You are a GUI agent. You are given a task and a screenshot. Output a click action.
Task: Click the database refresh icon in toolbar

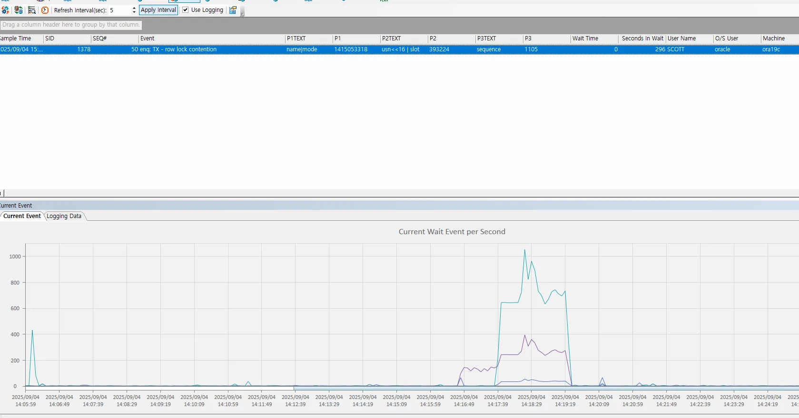(19, 10)
